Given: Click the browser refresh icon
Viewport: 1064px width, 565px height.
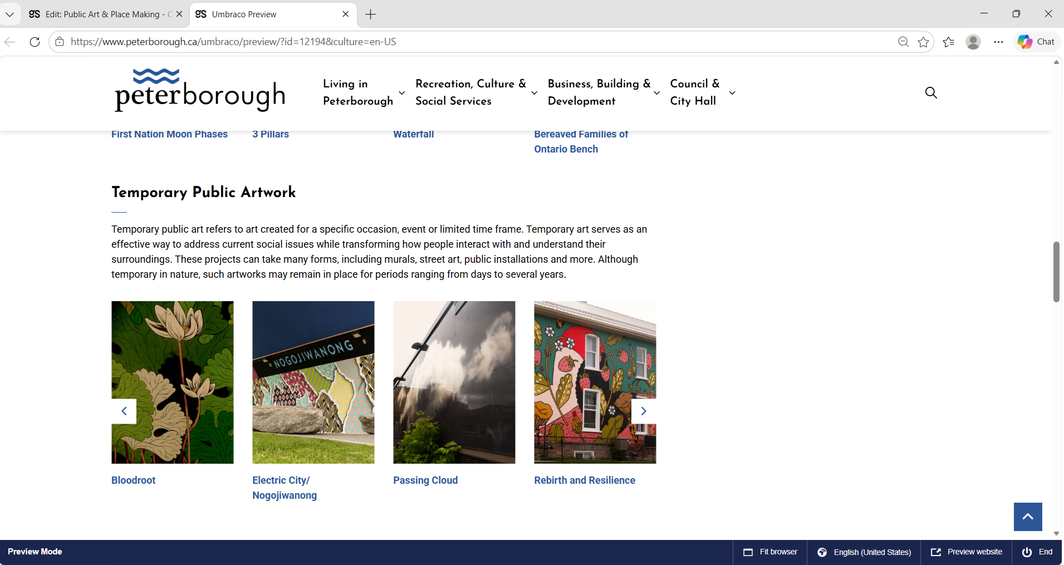Looking at the screenshot, I should tap(35, 42).
